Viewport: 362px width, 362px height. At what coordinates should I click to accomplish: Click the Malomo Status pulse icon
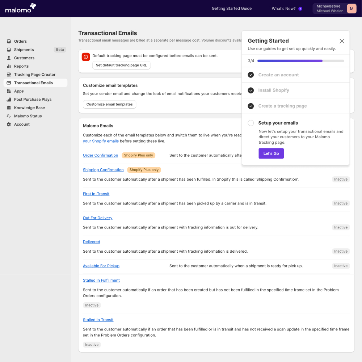(x=9, y=116)
